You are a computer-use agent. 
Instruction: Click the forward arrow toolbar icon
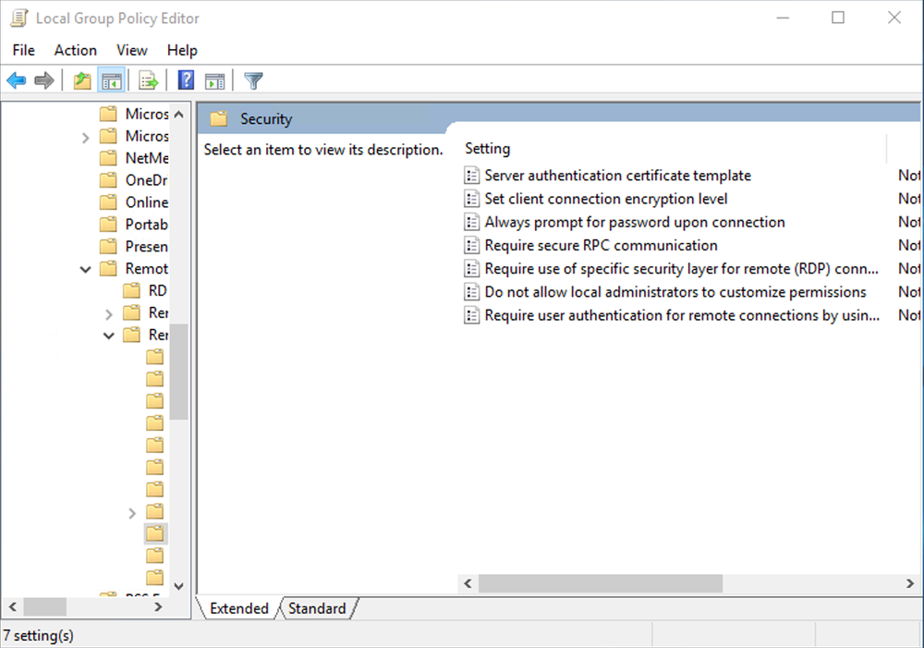pos(44,79)
